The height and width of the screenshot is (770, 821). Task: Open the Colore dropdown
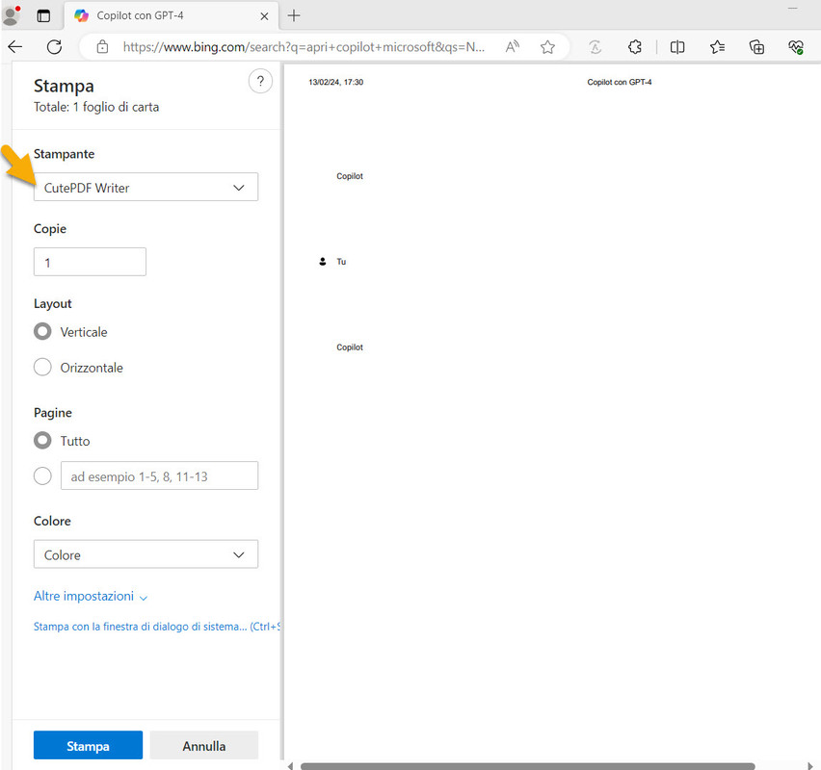(146, 554)
